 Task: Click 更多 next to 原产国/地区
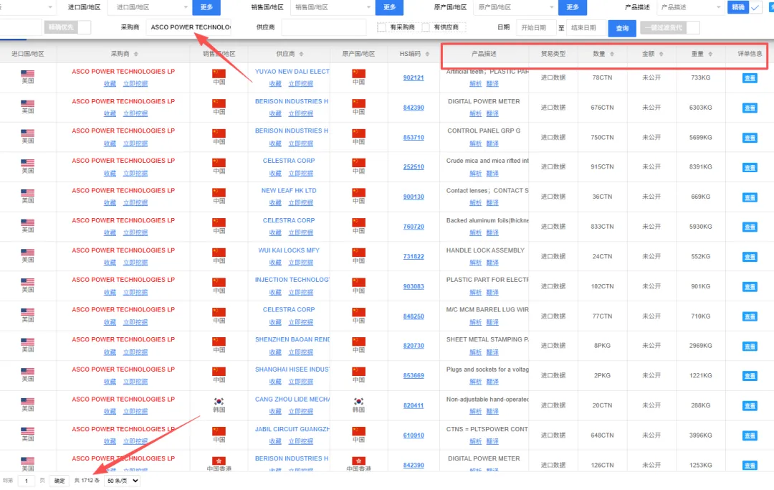[x=572, y=7]
